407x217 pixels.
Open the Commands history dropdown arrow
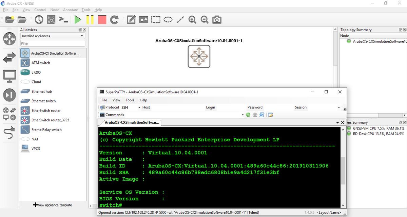point(243,115)
